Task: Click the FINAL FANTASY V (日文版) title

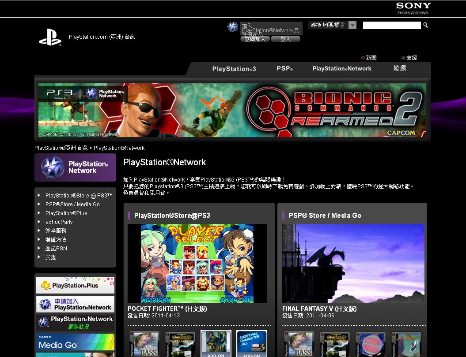Action: coord(319,309)
